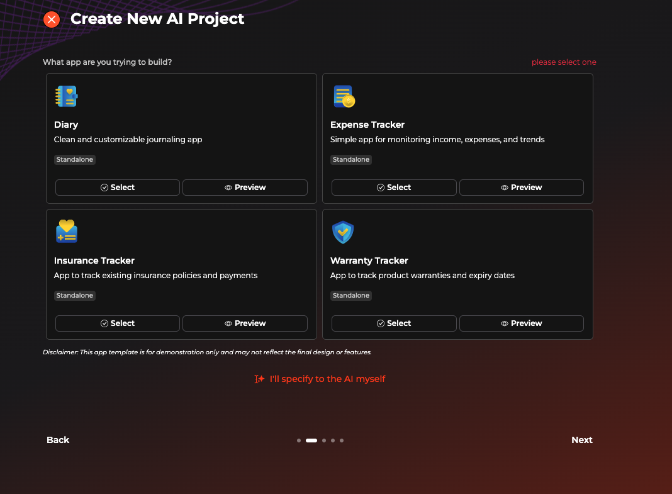Go to the Next step
This screenshot has width=672, height=494.
click(581, 440)
